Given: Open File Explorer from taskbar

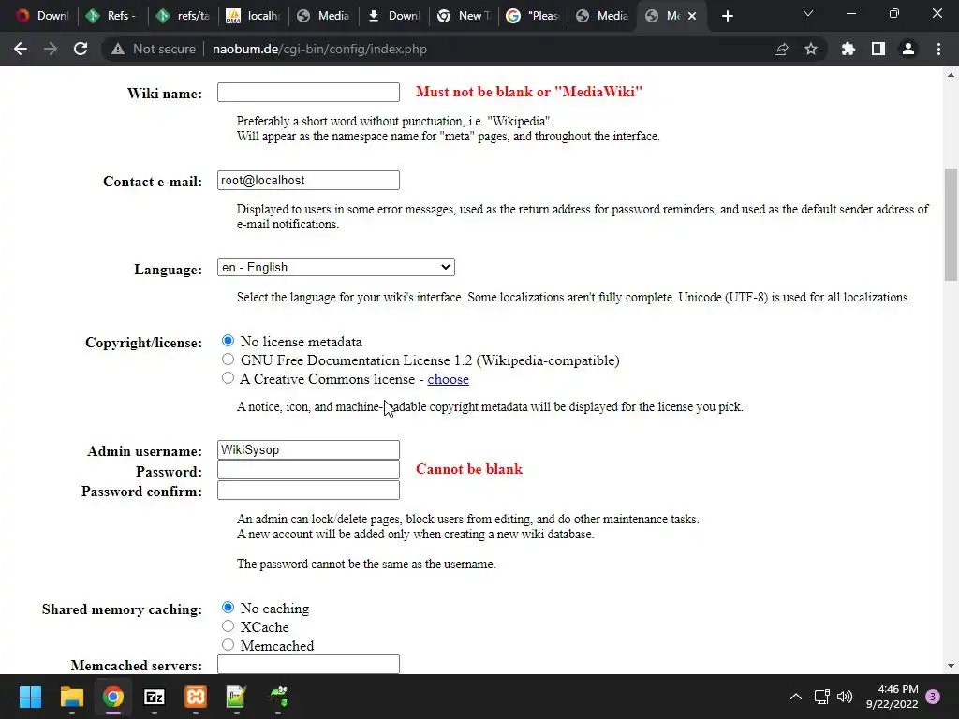Looking at the screenshot, I should click(x=71, y=697).
